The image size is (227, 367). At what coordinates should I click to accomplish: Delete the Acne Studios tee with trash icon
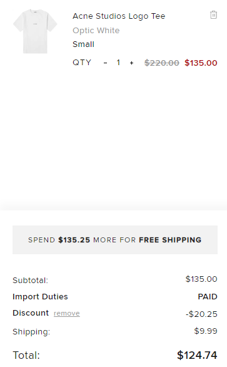[213, 15]
